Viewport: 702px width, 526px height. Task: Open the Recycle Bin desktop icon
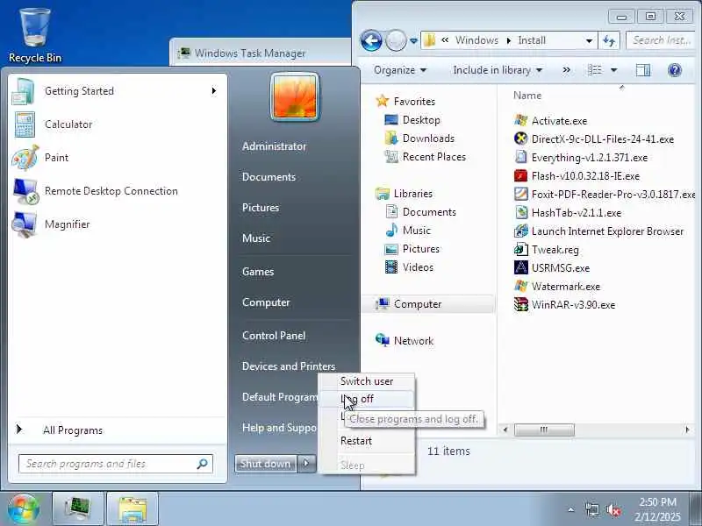pos(35,35)
